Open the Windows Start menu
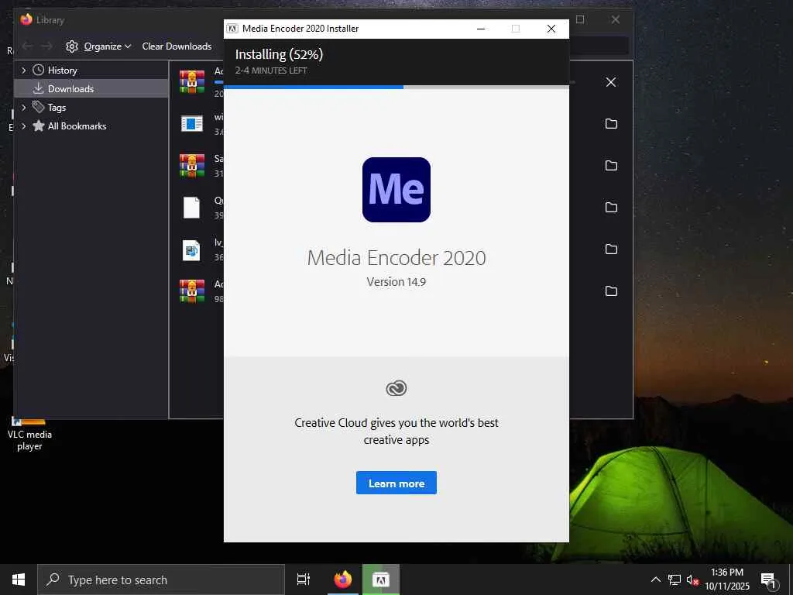Image resolution: width=793 pixels, height=595 pixels. 19,580
